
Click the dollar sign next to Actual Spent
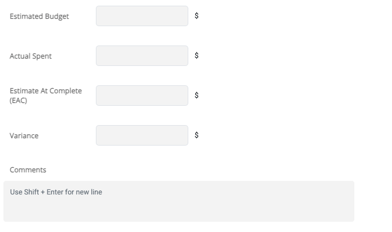[197, 56]
